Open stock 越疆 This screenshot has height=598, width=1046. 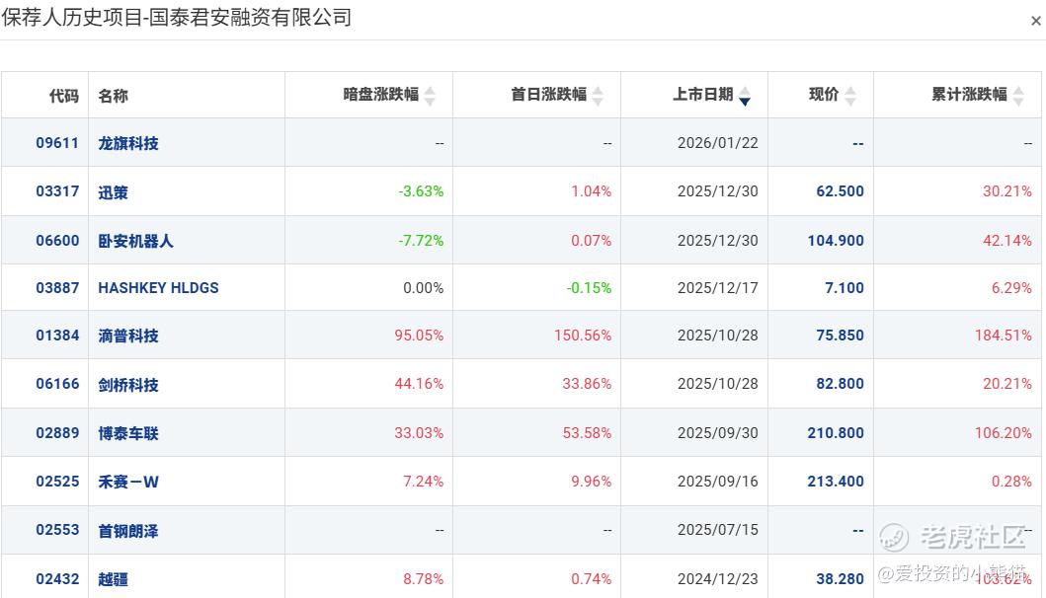coord(113,579)
